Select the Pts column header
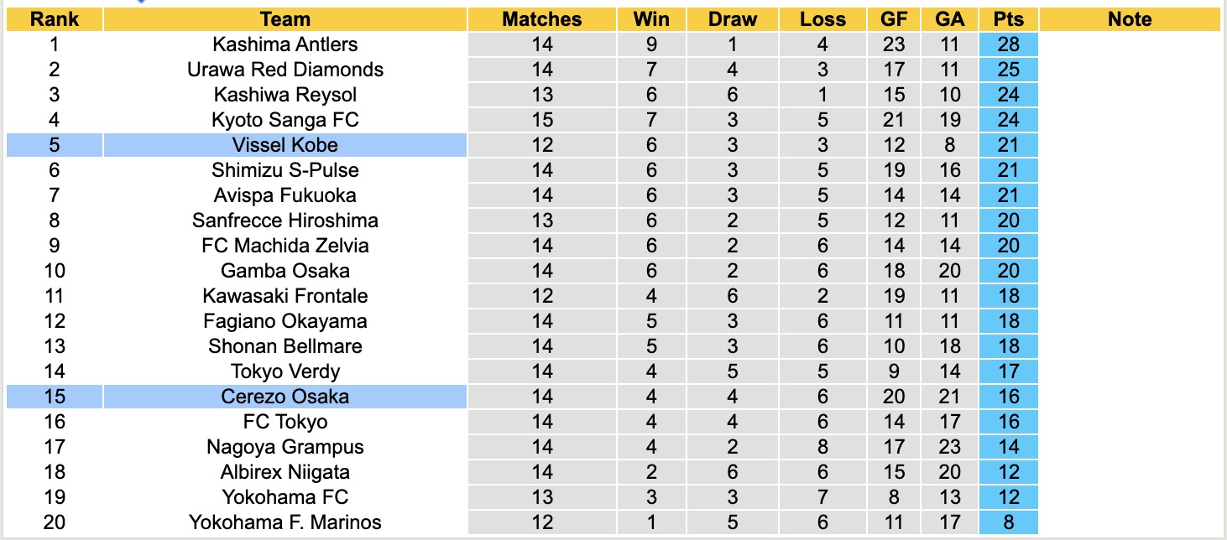The image size is (1227, 540). pyautogui.click(x=1008, y=19)
